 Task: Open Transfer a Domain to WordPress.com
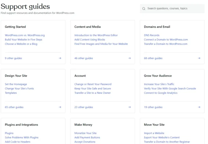(166, 44)
